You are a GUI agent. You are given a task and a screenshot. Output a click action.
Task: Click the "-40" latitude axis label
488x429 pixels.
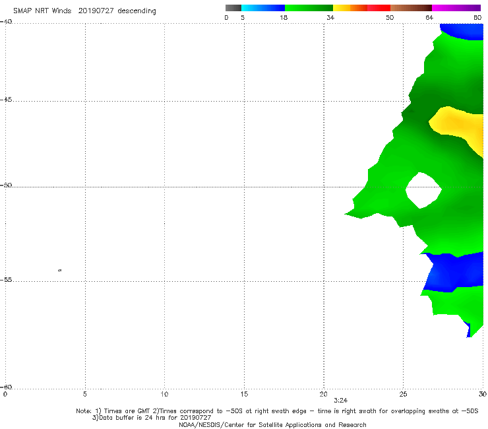(x=6, y=22)
